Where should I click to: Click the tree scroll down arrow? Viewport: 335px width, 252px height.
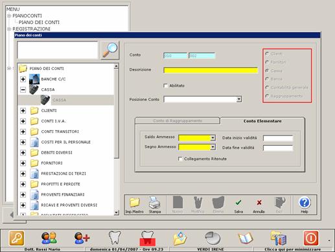[117, 212]
